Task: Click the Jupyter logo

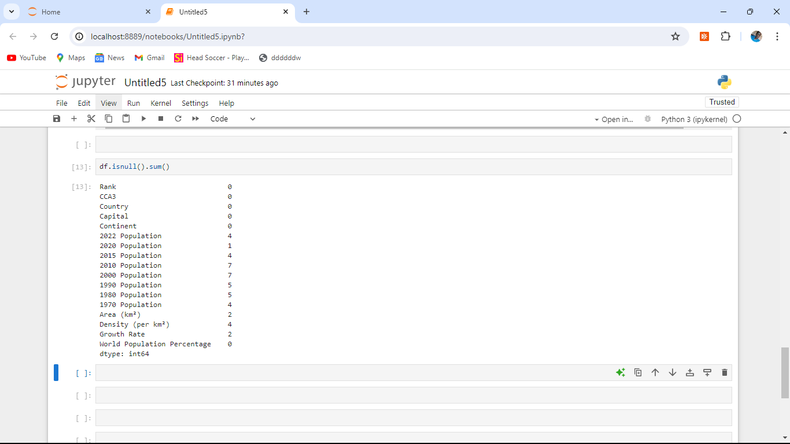Action: (x=86, y=82)
